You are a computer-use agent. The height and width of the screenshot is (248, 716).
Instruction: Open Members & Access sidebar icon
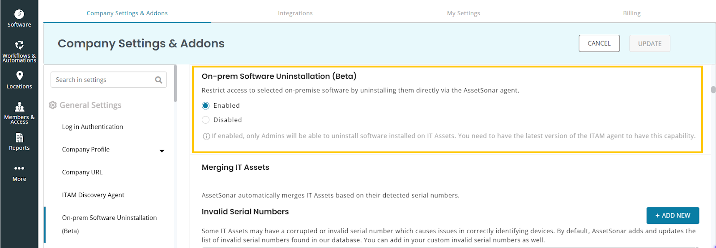pyautogui.click(x=19, y=107)
